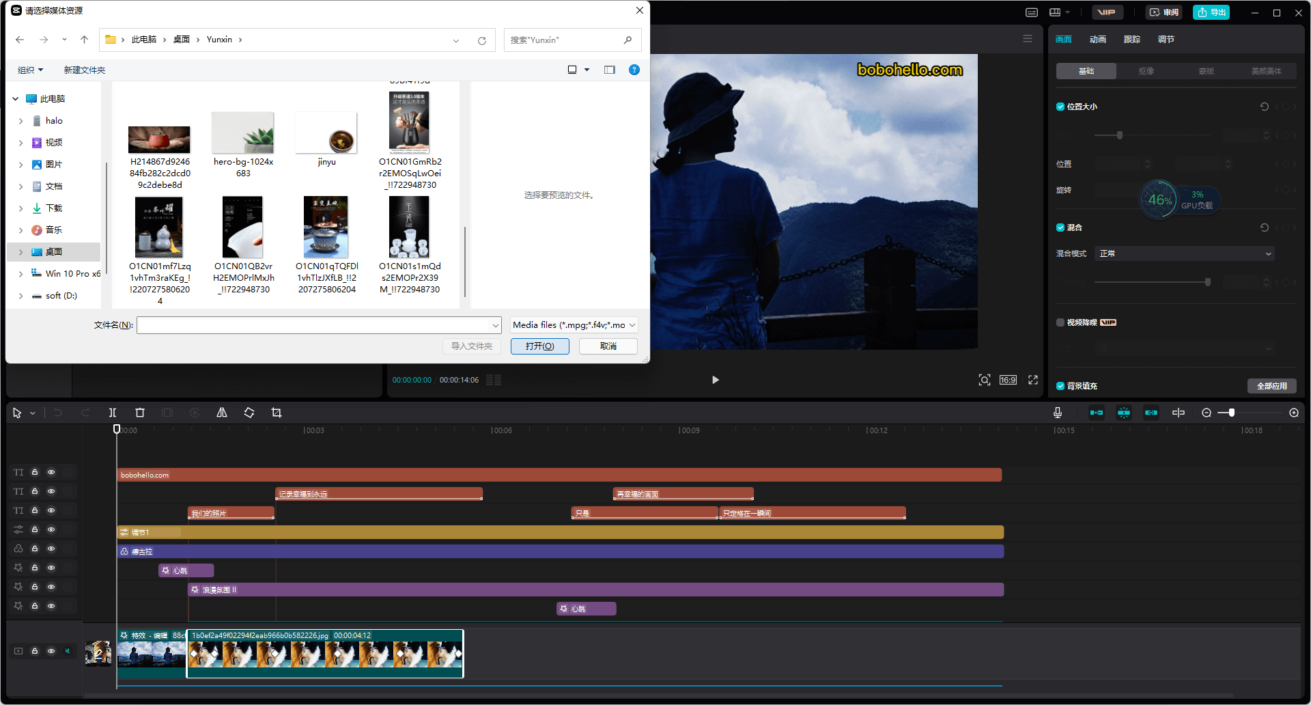Screen dimensions: 1311x705
Task: Hide the main video track with eye icon
Action: [51, 651]
